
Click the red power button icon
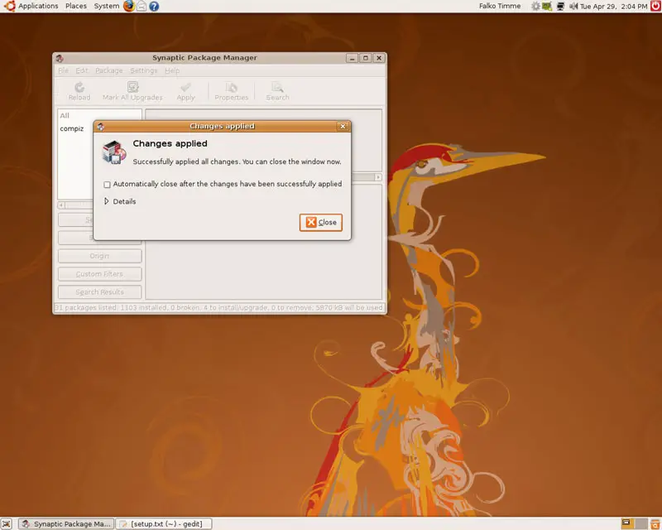coord(655,6)
